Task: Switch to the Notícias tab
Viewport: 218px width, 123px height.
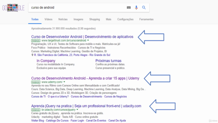Action: 63,19
